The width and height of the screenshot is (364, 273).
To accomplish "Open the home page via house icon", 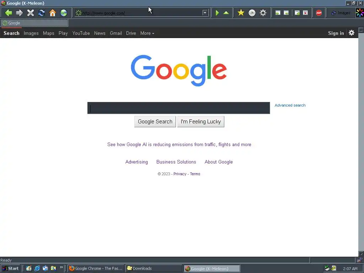I will point(53,13).
